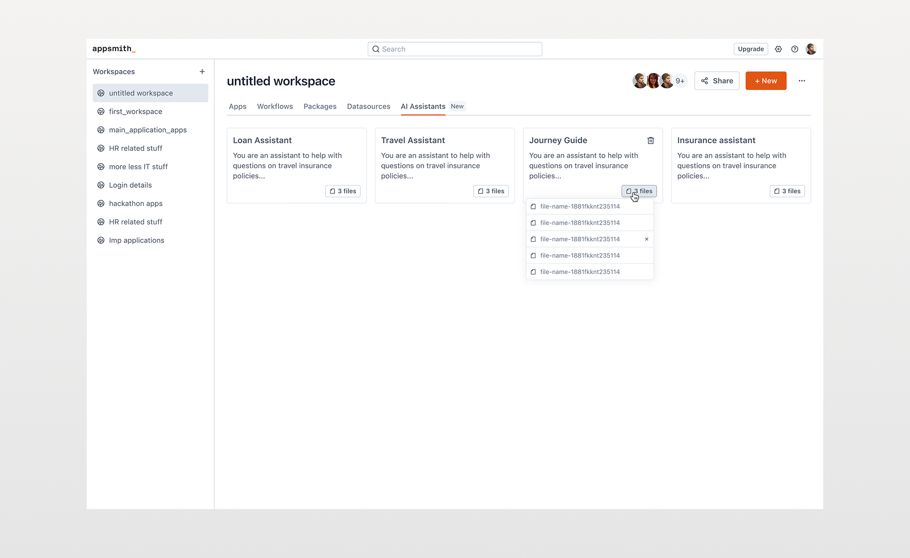Image resolution: width=910 pixels, height=558 pixels.
Task: Click the Upgrade button
Action: click(x=751, y=49)
